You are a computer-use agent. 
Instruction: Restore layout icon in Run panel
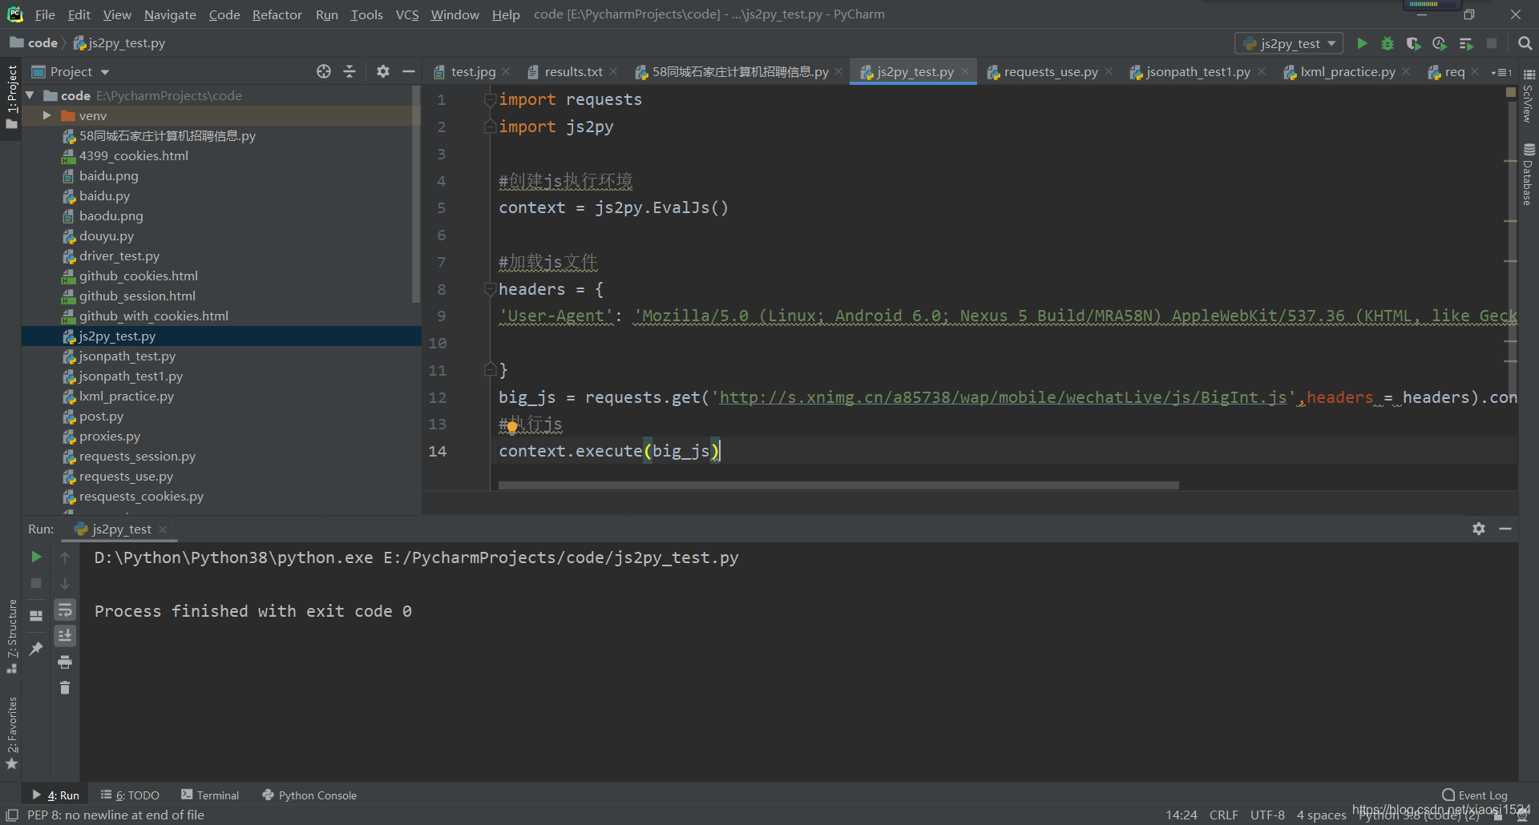(36, 616)
